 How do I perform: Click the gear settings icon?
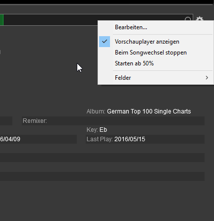[200, 18]
